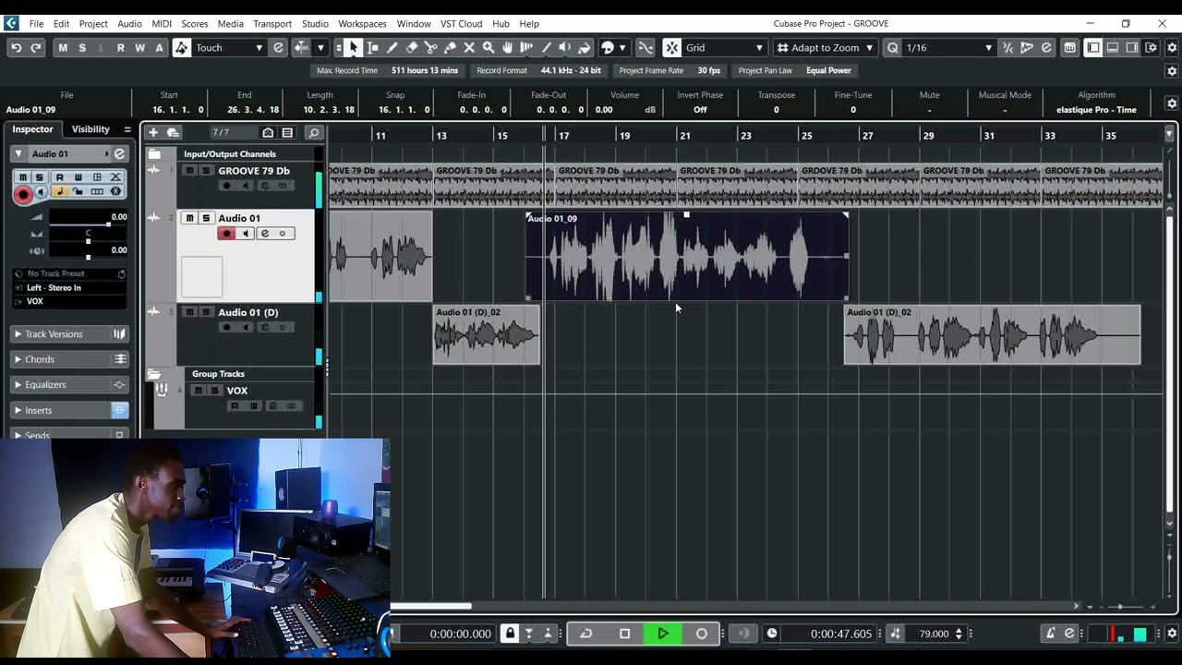Screen dimensions: 1182x665
Task: Select the Range Selection tool
Action: pyautogui.click(x=373, y=48)
